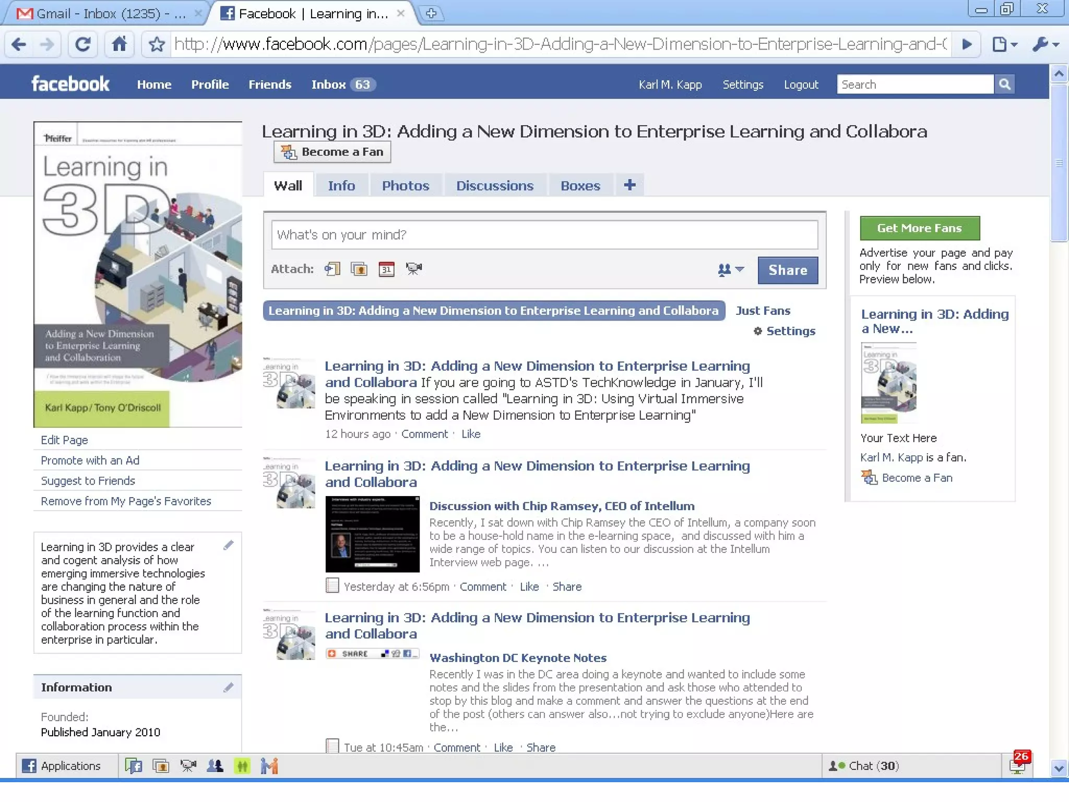This screenshot has height=802, width=1069.
Task: Click the Suggest to Friends link
Action: point(88,480)
